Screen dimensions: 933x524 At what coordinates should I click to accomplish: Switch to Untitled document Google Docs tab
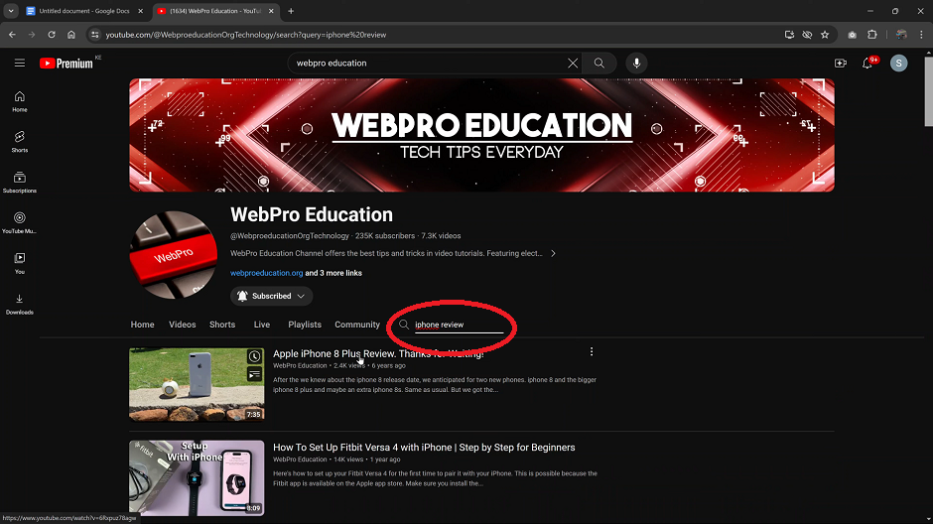point(84,11)
